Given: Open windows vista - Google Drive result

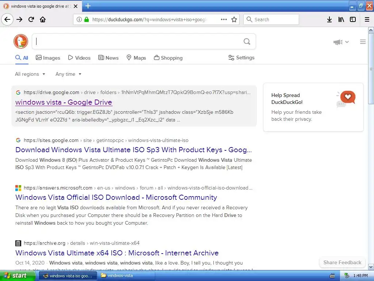Looking at the screenshot, I should click(64, 102).
